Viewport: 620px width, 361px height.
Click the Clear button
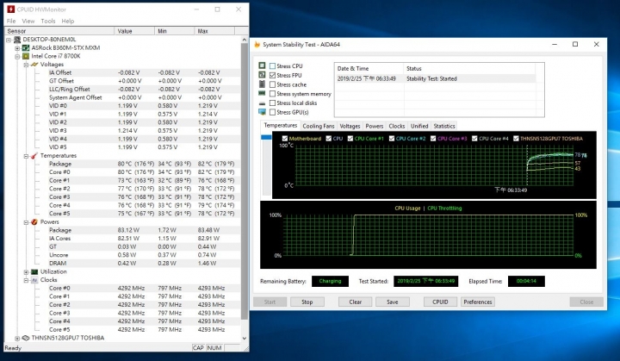[355, 302]
